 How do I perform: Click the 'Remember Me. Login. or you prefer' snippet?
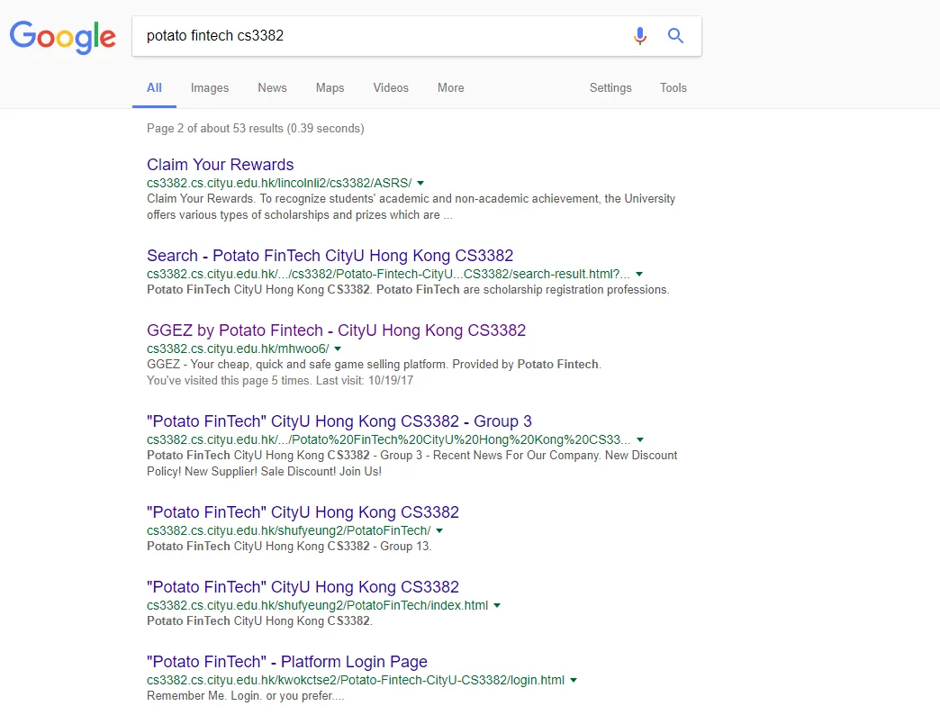pos(246,696)
